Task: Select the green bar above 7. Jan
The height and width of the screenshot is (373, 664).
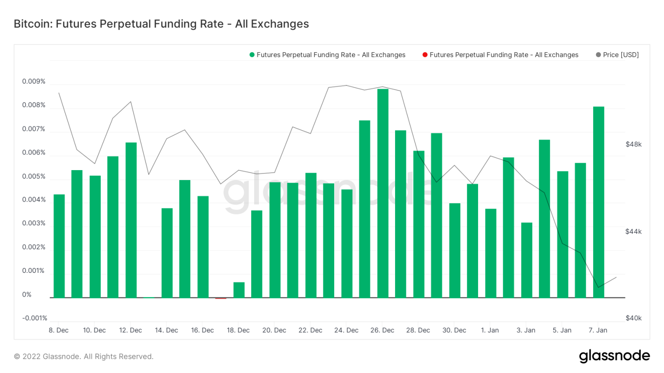Action: (598, 202)
